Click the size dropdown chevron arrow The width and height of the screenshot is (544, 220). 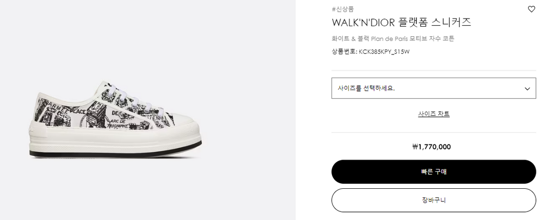527,89
